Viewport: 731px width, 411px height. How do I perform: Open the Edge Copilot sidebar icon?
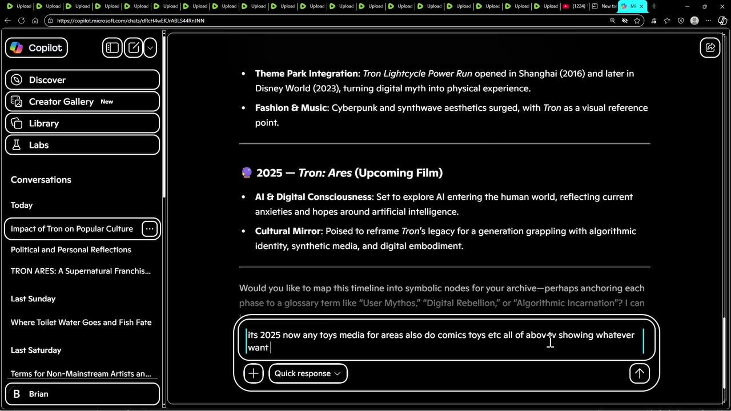(723, 21)
